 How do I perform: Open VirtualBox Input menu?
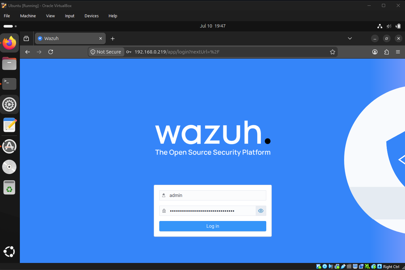(70, 16)
